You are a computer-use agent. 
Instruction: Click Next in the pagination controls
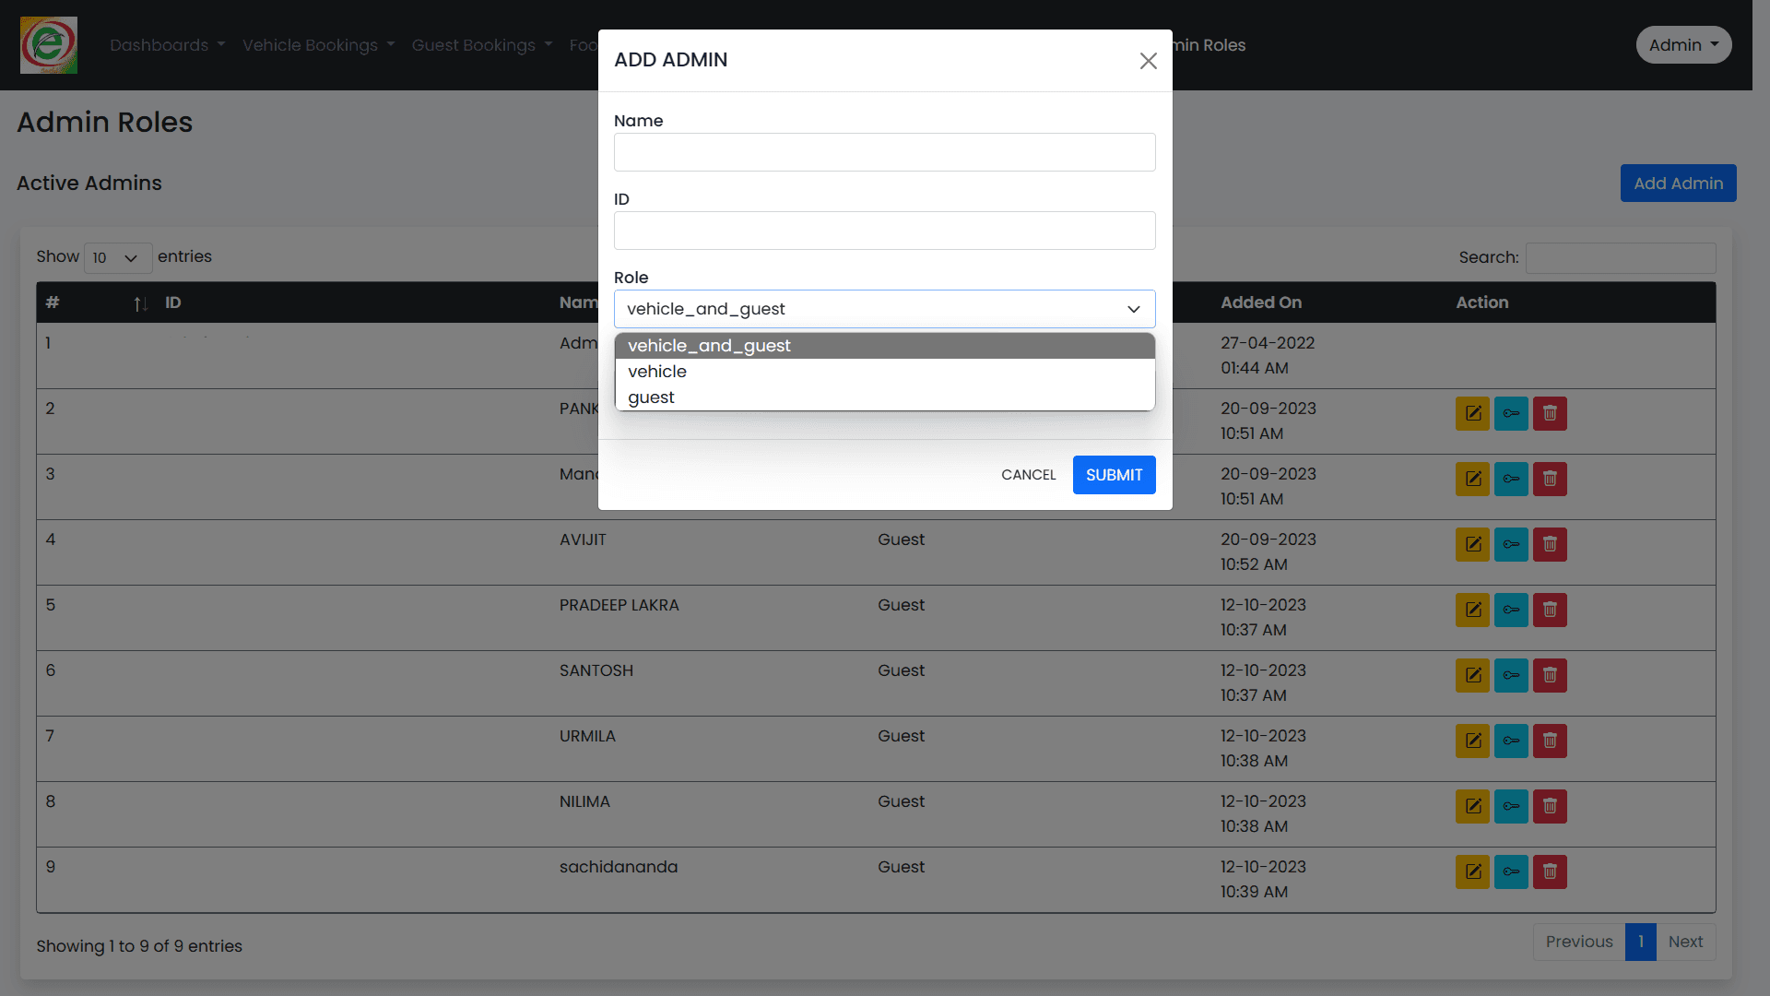[x=1685, y=942]
